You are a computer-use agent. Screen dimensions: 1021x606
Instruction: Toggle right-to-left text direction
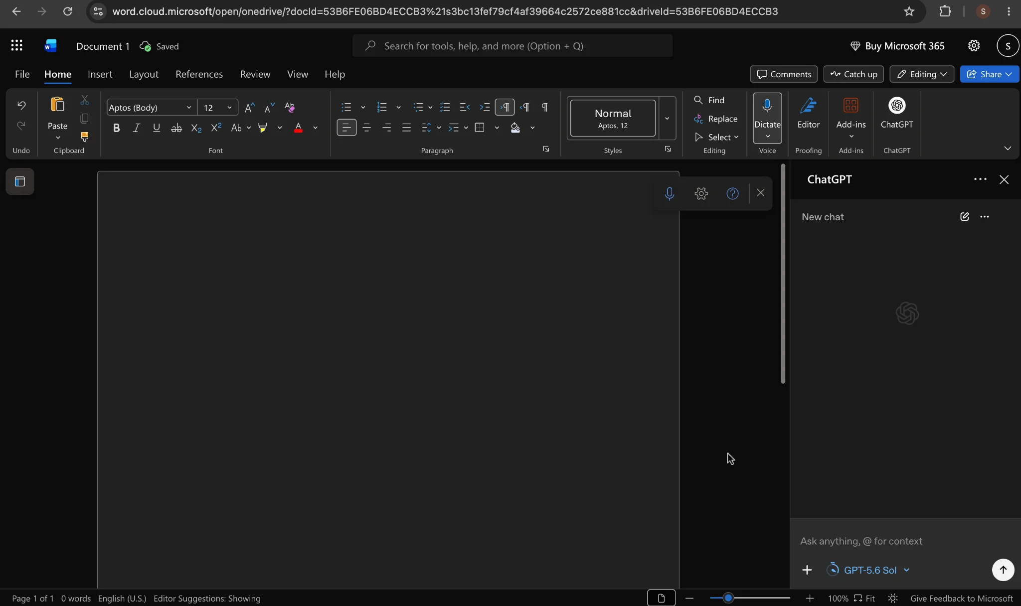(x=525, y=107)
